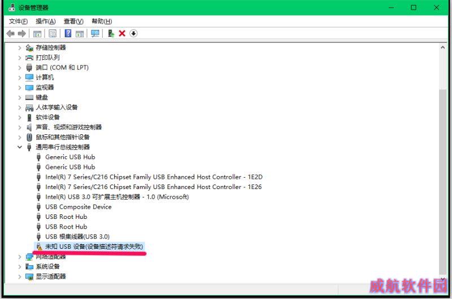
Task: Select USB 根集线器(USB 3.0)
Action: (77, 237)
